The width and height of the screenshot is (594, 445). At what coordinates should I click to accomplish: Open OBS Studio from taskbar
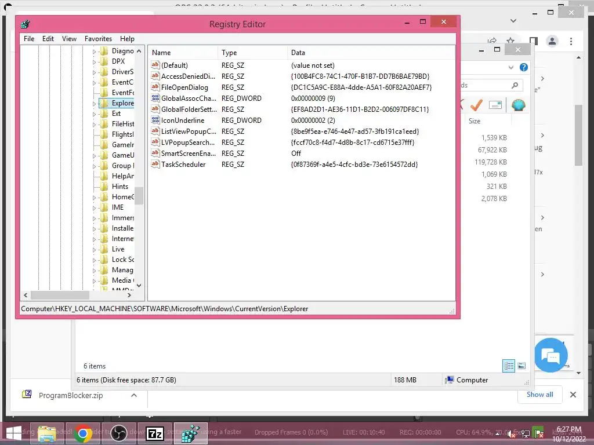[x=119, y=433]
